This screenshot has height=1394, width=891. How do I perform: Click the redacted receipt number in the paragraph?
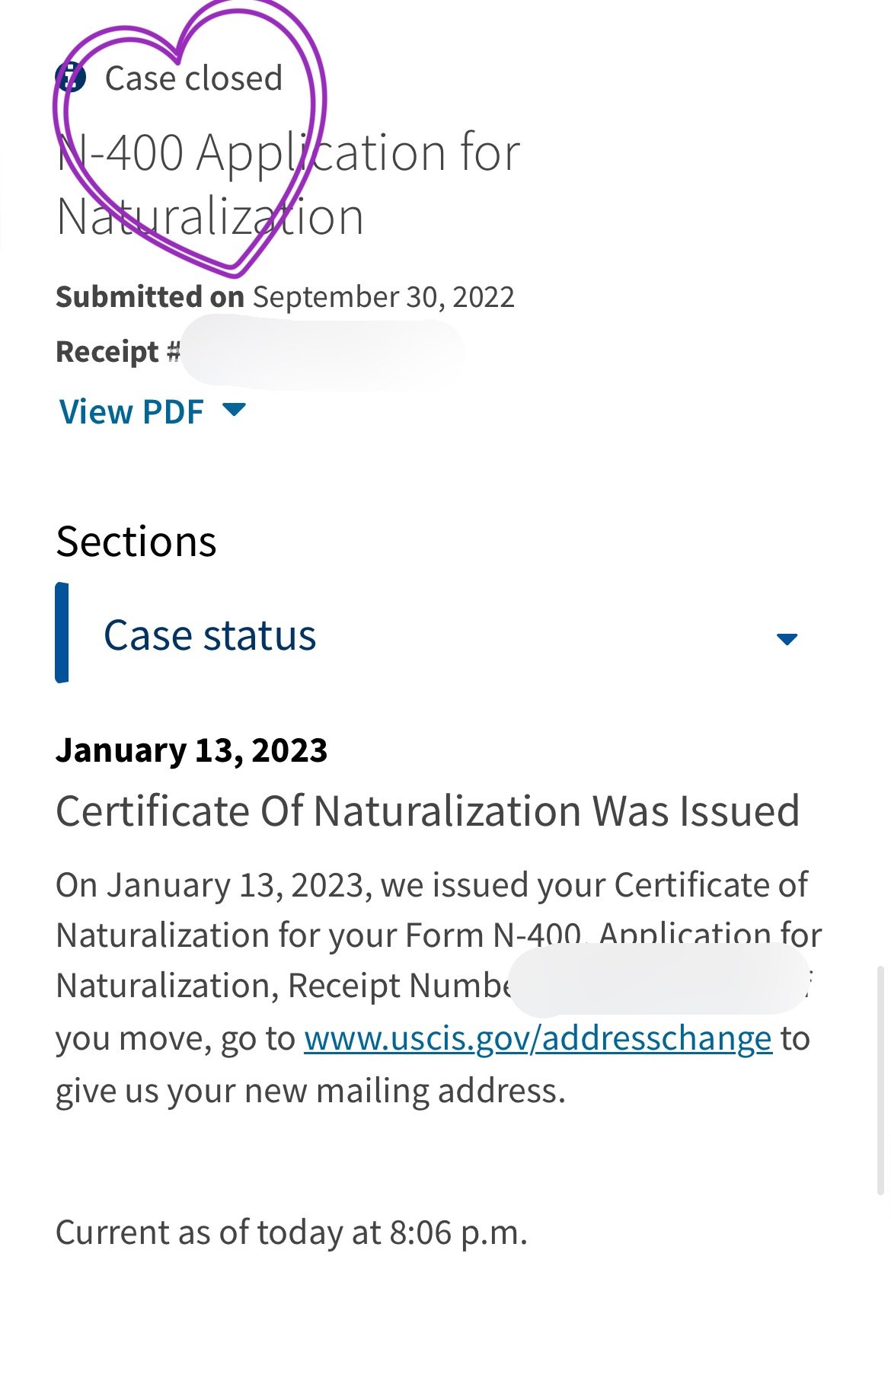click(x=657, y=981)
